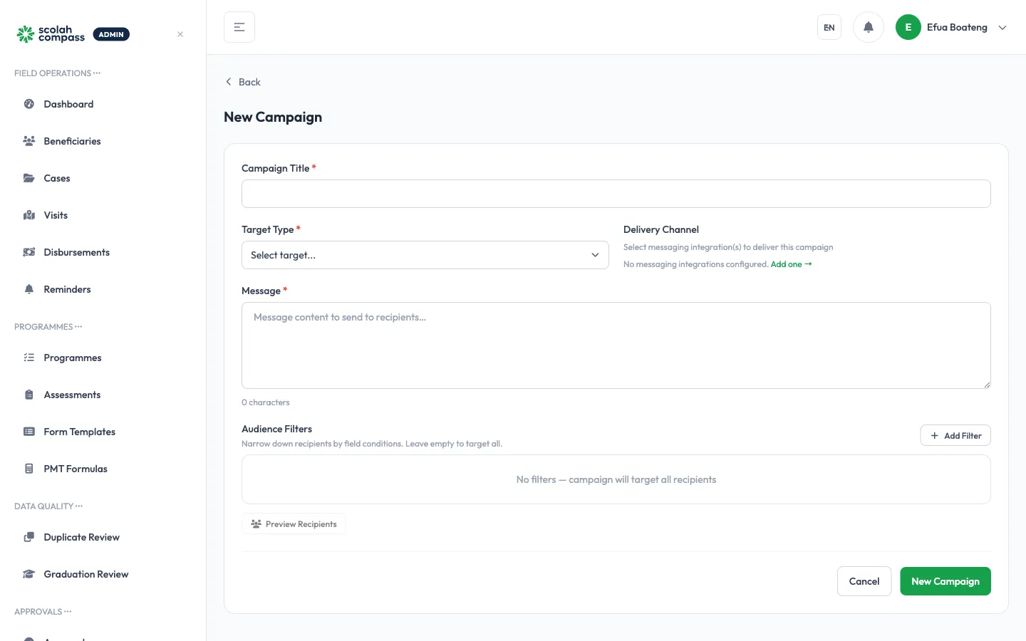1026x641 pixels.
Task: Click the Beneficiaries people icon
Action: pyautogui.click(x=29, y=141)
